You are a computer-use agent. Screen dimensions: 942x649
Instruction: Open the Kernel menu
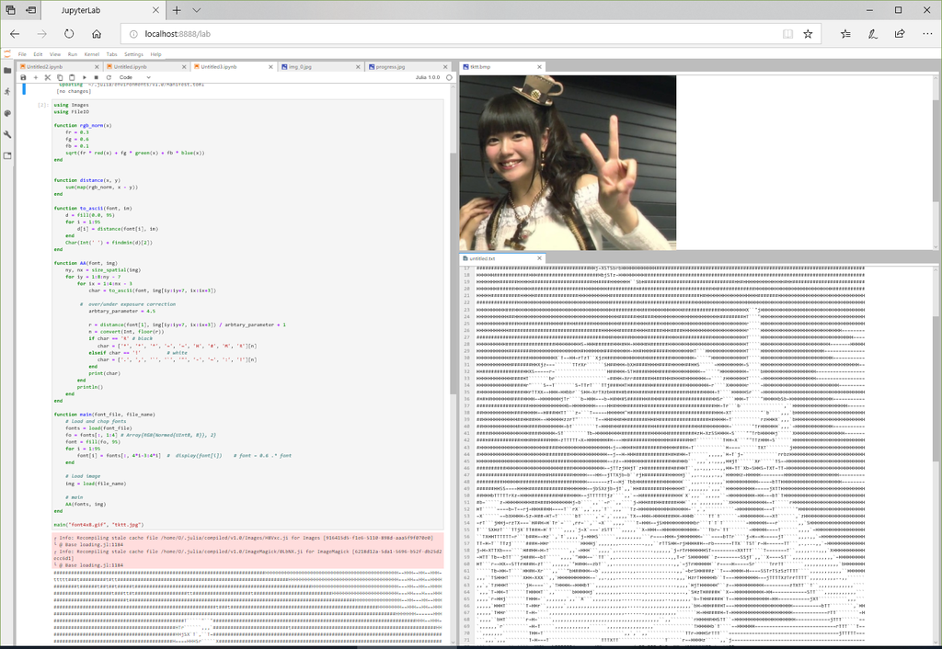[x=91, y=54]
